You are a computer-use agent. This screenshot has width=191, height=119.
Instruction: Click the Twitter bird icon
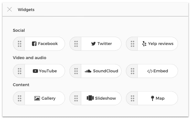point(93,44)
